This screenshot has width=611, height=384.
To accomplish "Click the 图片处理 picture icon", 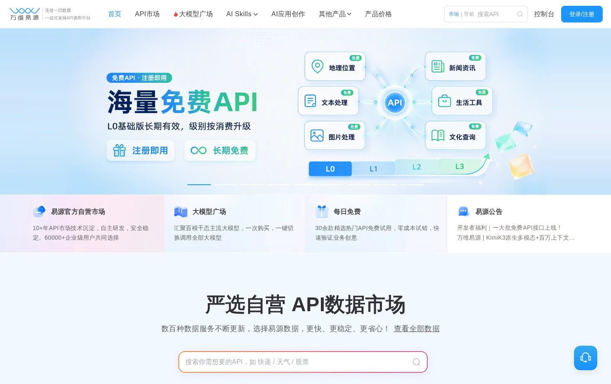I will [317, 136].
